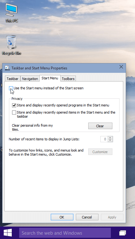Confirm with the OK button

62,217
